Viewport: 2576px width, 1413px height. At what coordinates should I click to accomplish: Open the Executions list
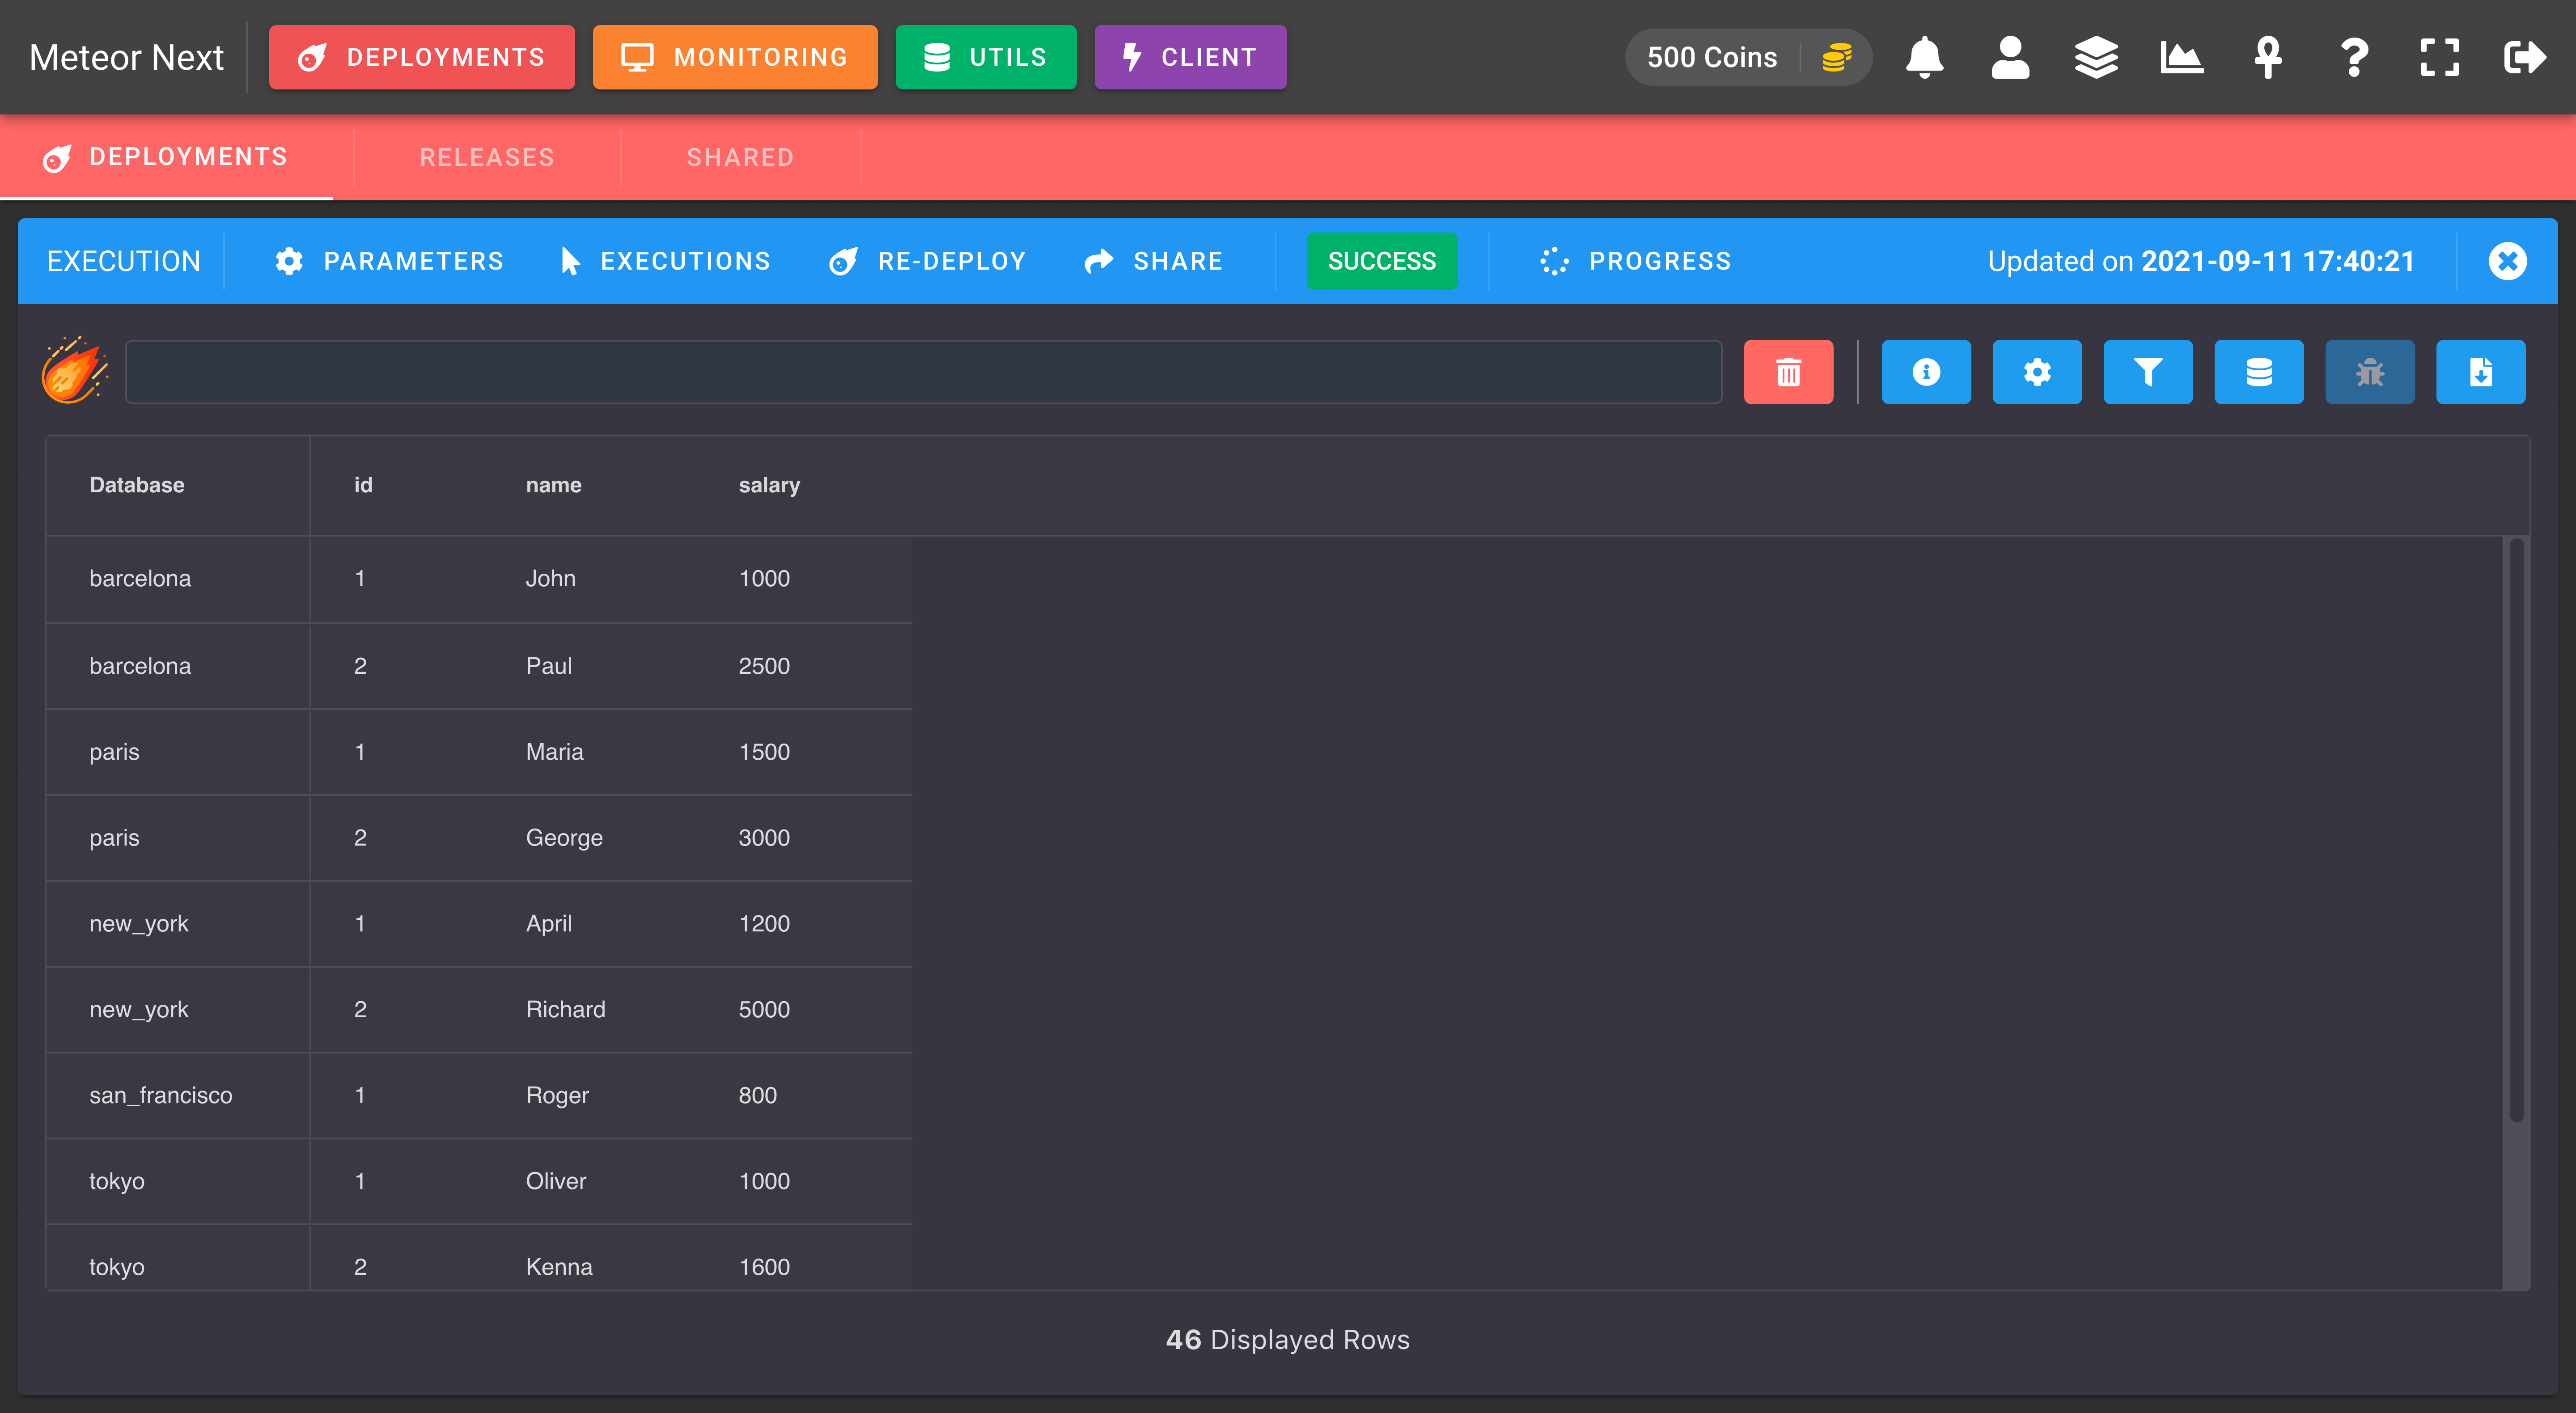click(665, 261)
